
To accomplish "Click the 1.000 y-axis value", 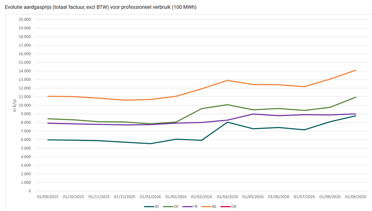I will pyautogui.click(x=26, y=182).
